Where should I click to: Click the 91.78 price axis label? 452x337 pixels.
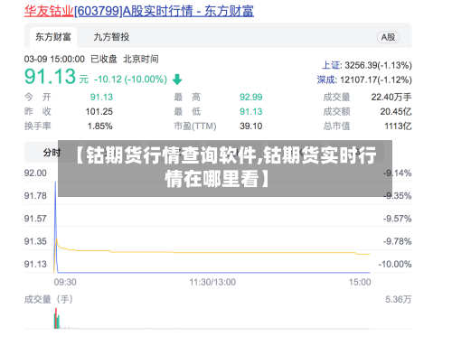tap(35, 196)
